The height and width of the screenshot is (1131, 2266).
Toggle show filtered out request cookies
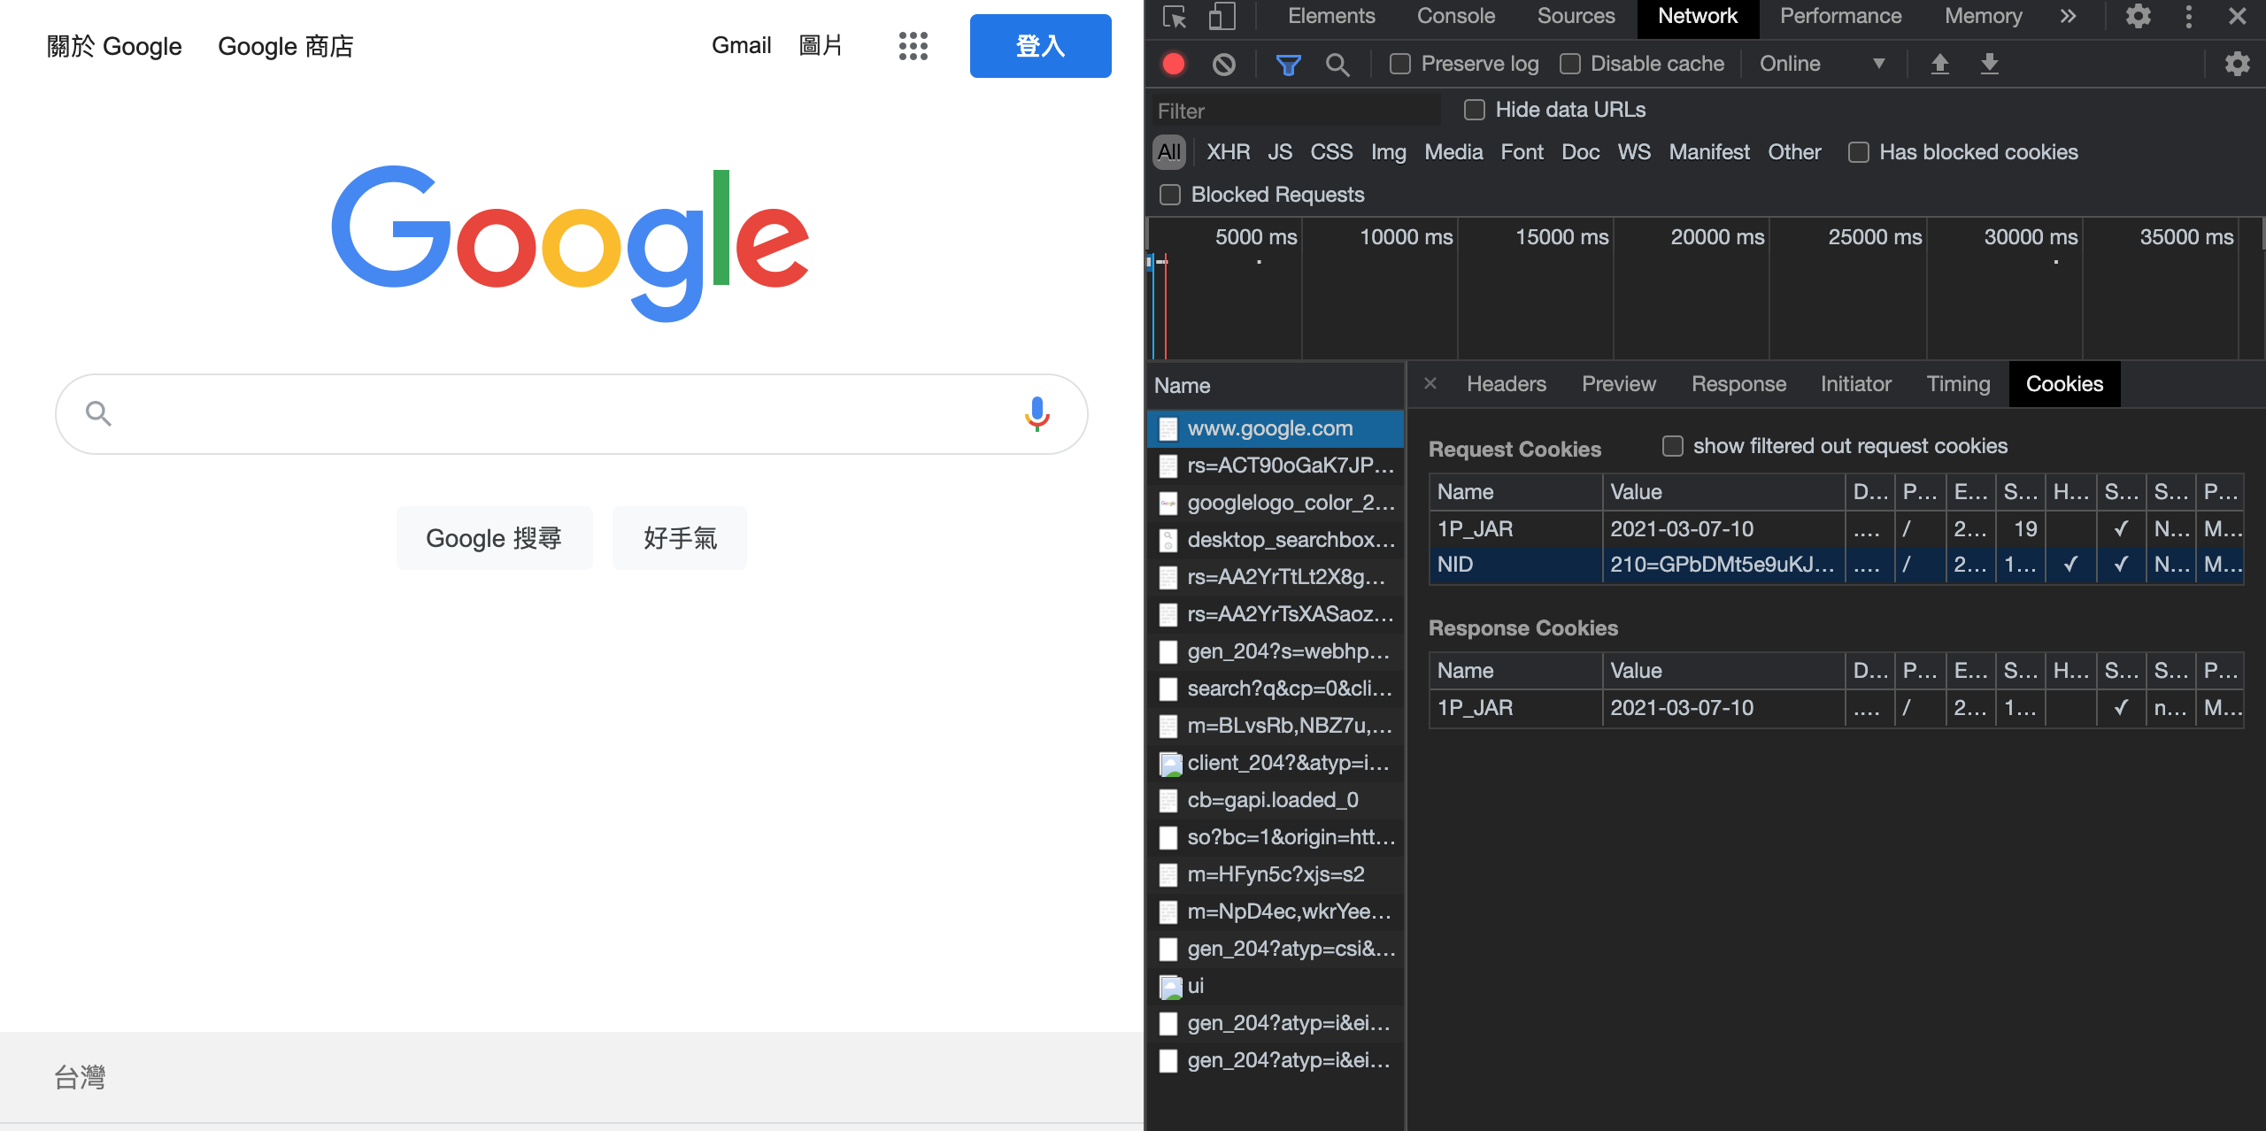coord(1673,446)
